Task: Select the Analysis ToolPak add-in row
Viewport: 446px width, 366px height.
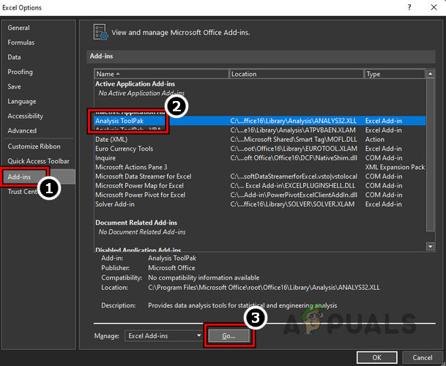Action: pos(260,121)
